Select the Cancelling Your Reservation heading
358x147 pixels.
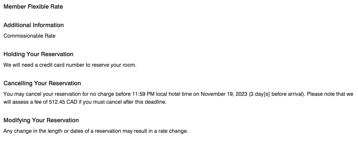coord(42,83)
